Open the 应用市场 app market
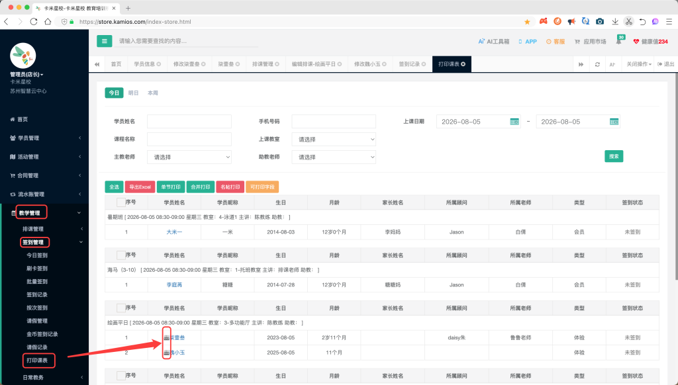 590,42
